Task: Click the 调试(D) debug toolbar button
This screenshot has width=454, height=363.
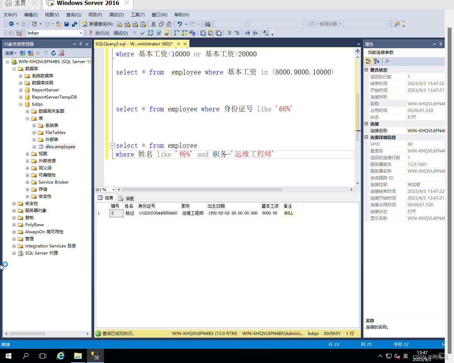Action: [x=121, y=33]
